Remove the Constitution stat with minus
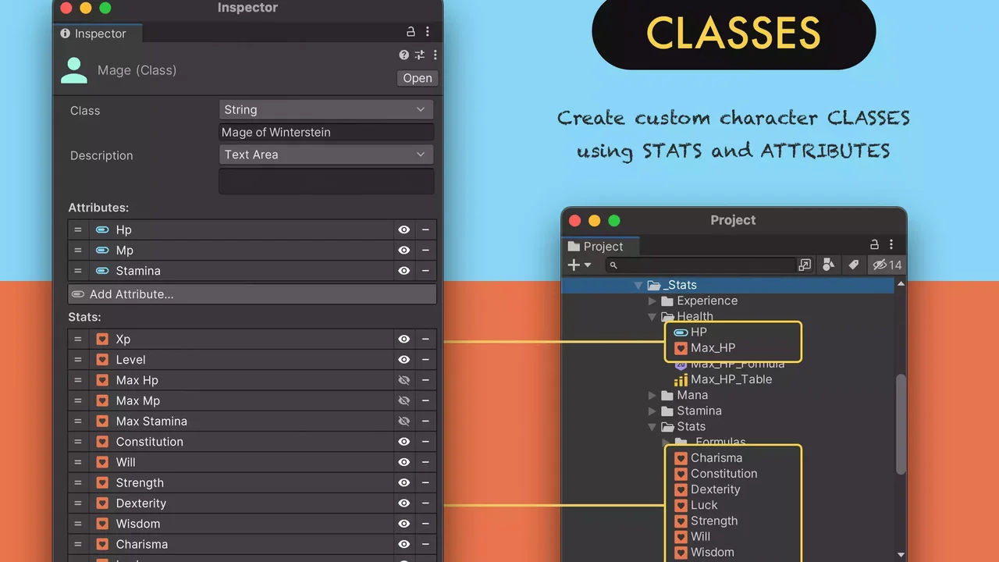 coord(425,442)
